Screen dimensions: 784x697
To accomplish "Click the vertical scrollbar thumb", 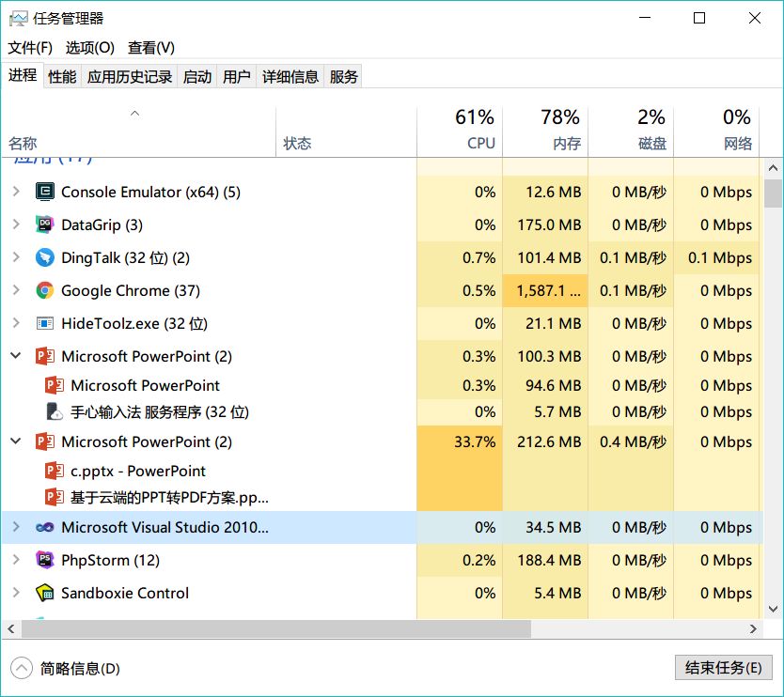I will pos(773,194).
